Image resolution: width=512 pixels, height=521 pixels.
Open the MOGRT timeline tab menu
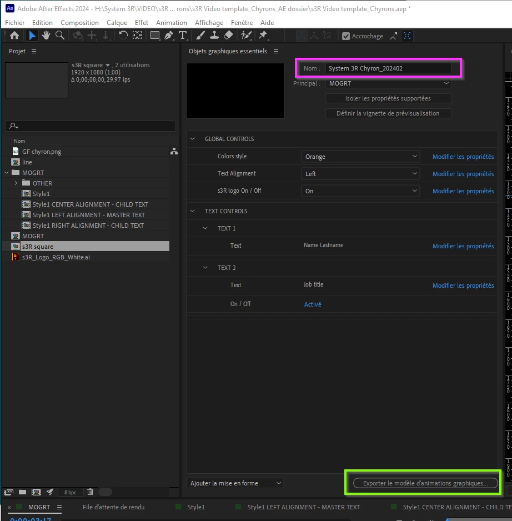[59, 507]
